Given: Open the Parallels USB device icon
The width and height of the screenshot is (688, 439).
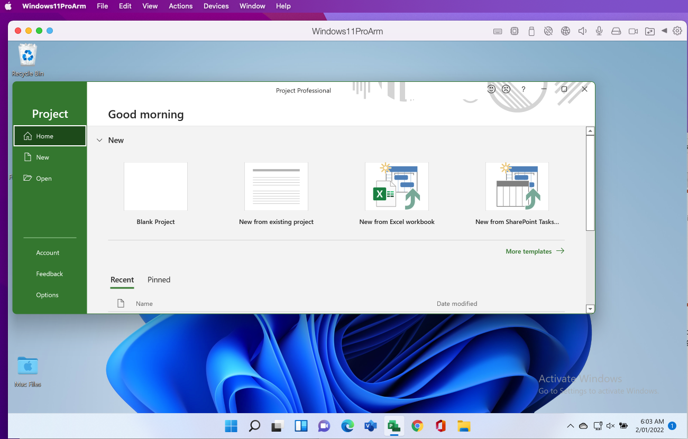Looking at the screenshot, I should tap(531, 31).
